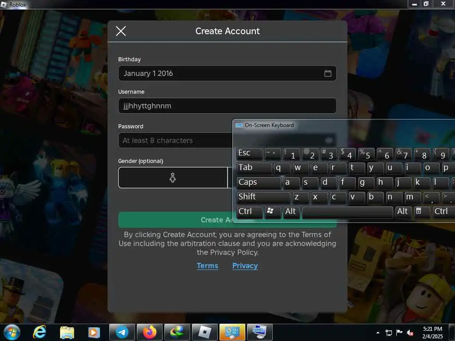Click the g key on On-Screen Keyboard
The width and height of the screenshot is (455, 341).
[x=366, y=183]
